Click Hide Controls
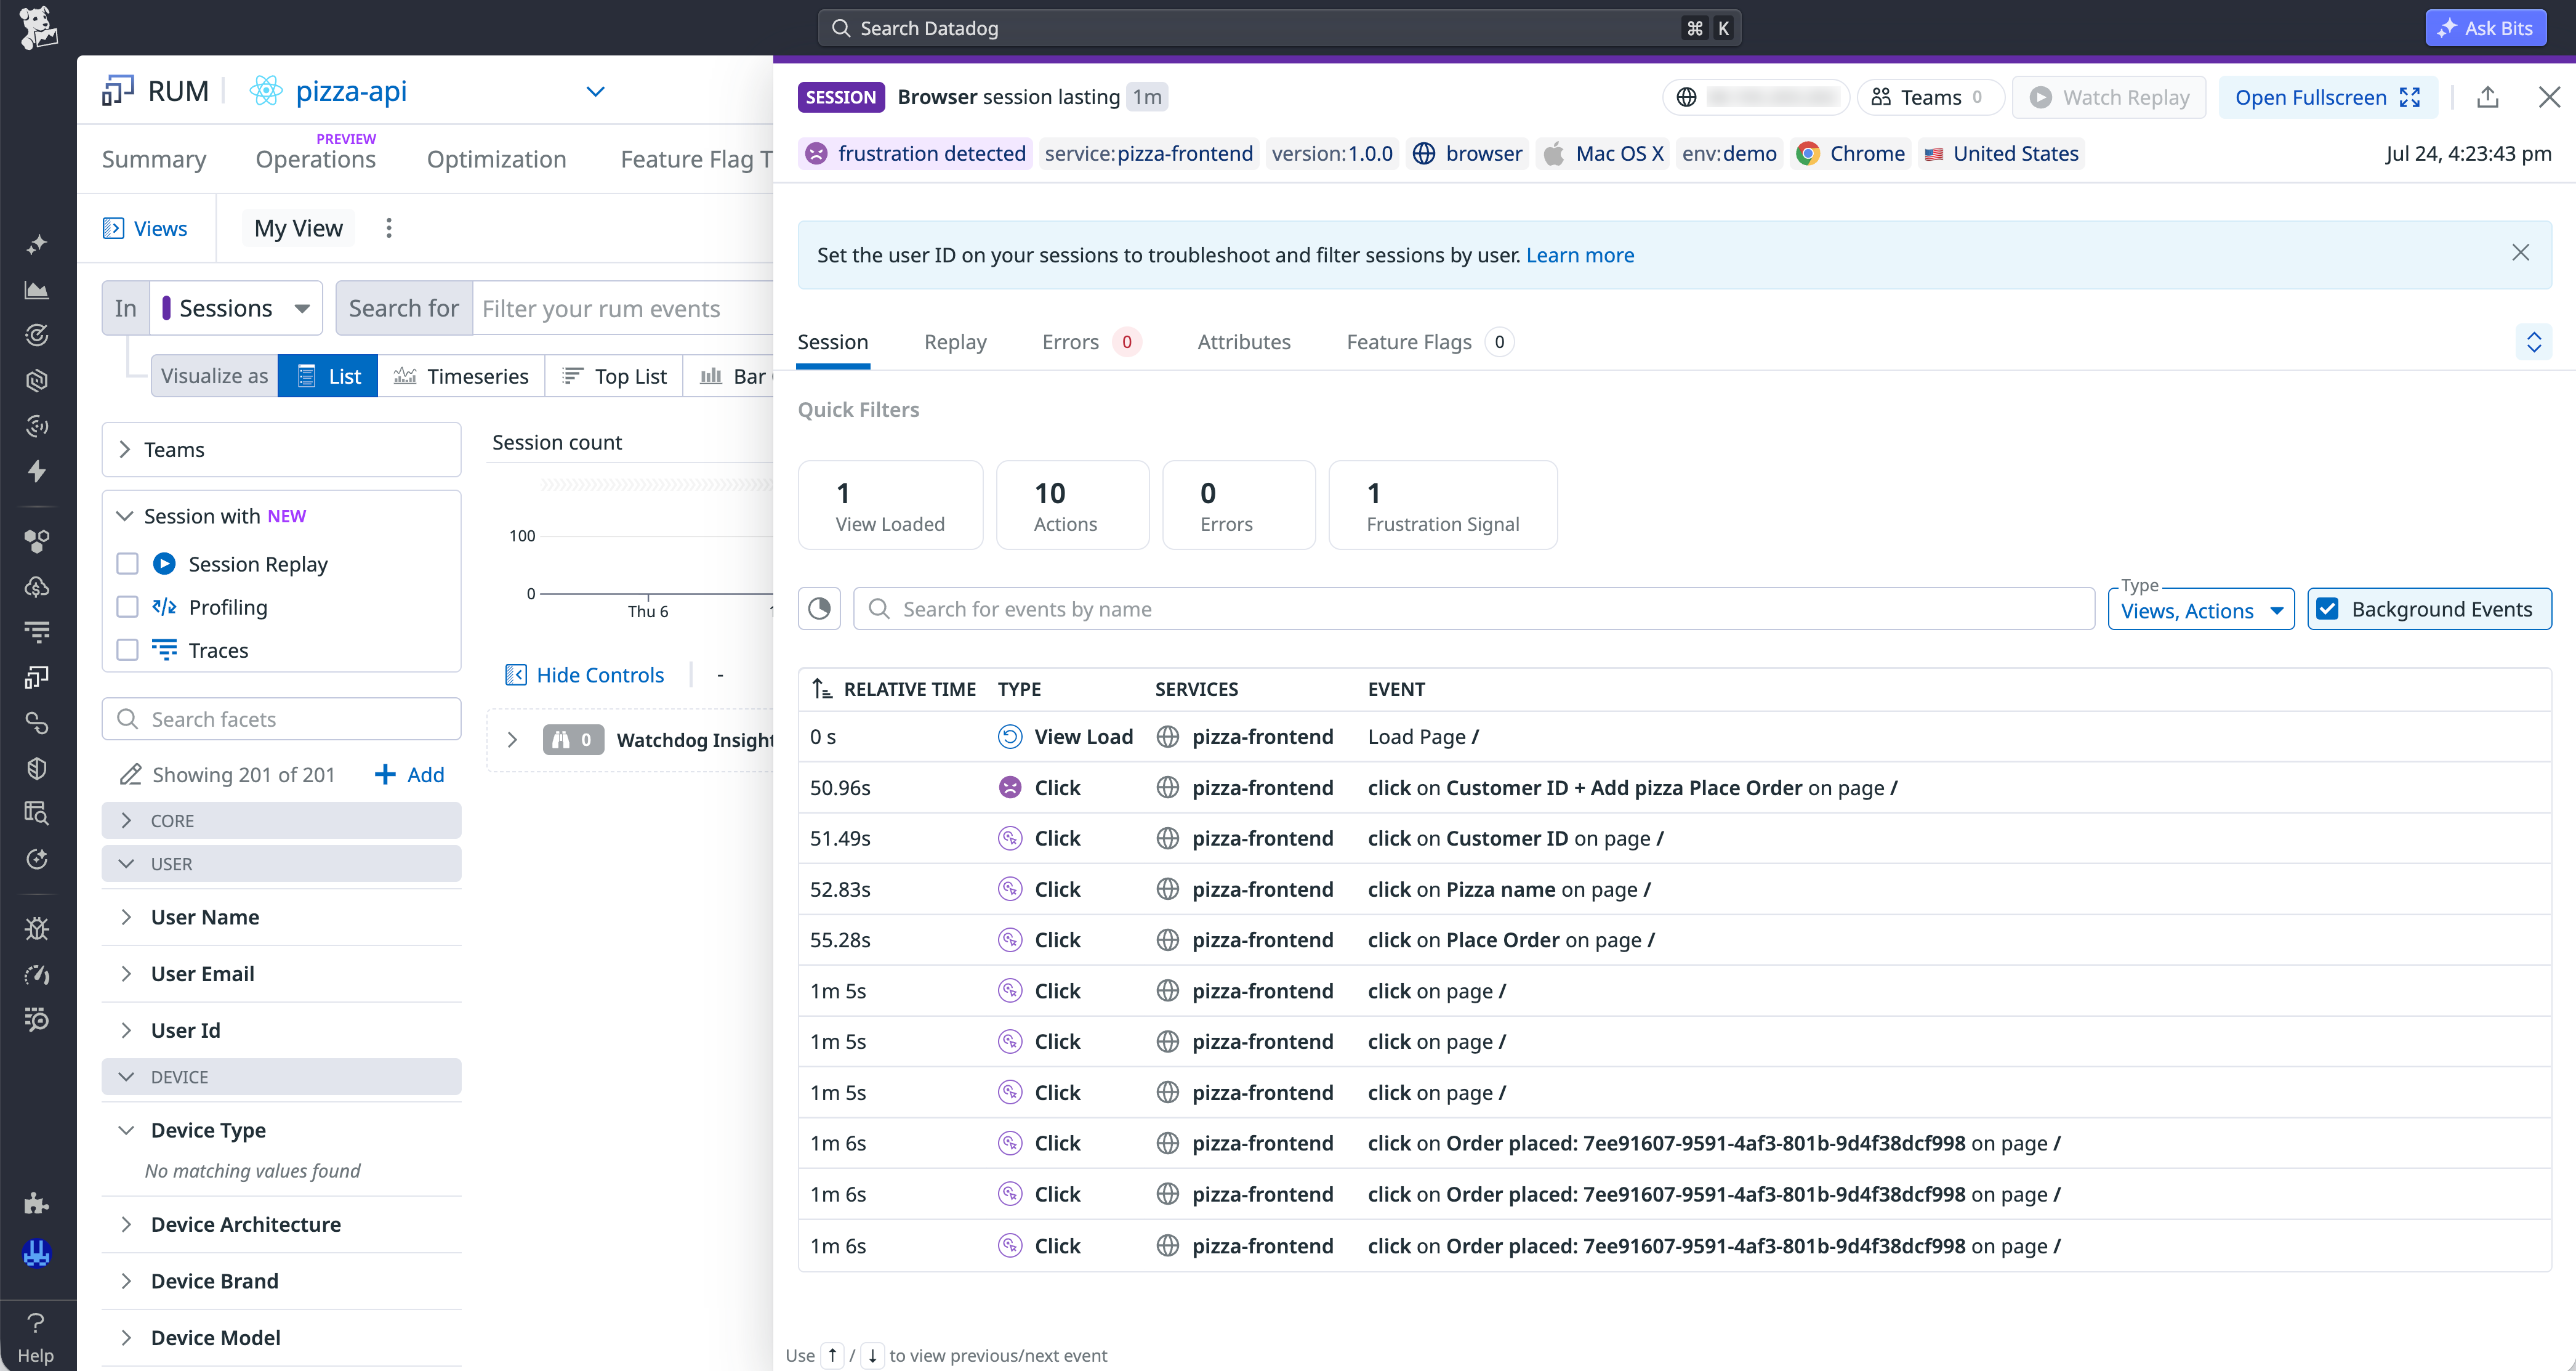 pos(585,675)
